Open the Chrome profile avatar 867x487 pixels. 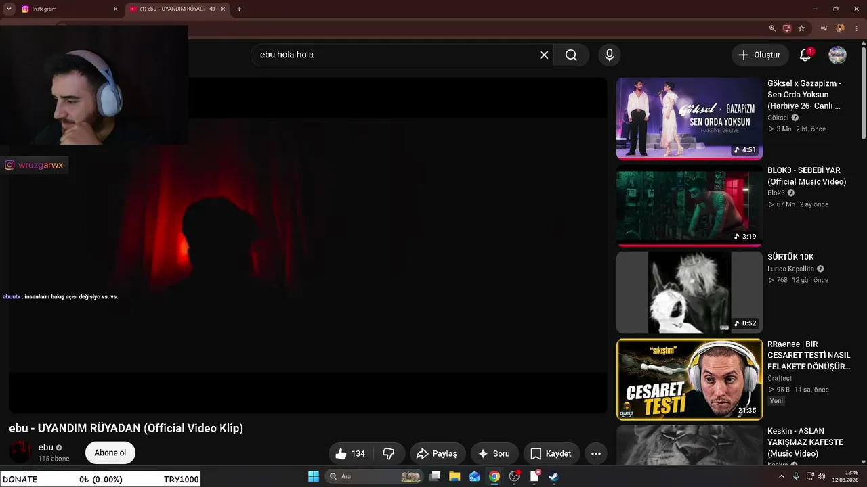click(840, 28)
